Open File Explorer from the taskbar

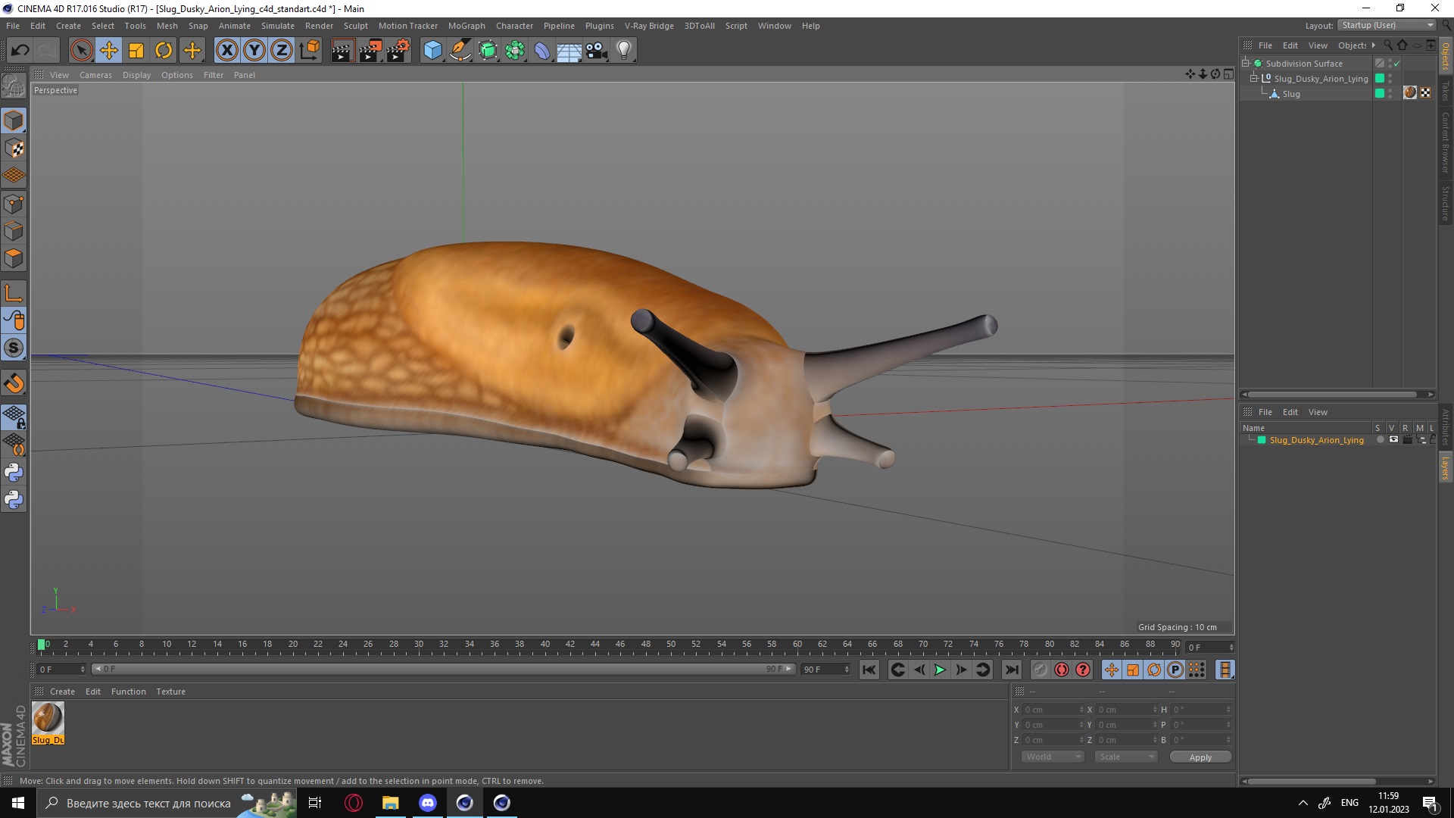390,803
